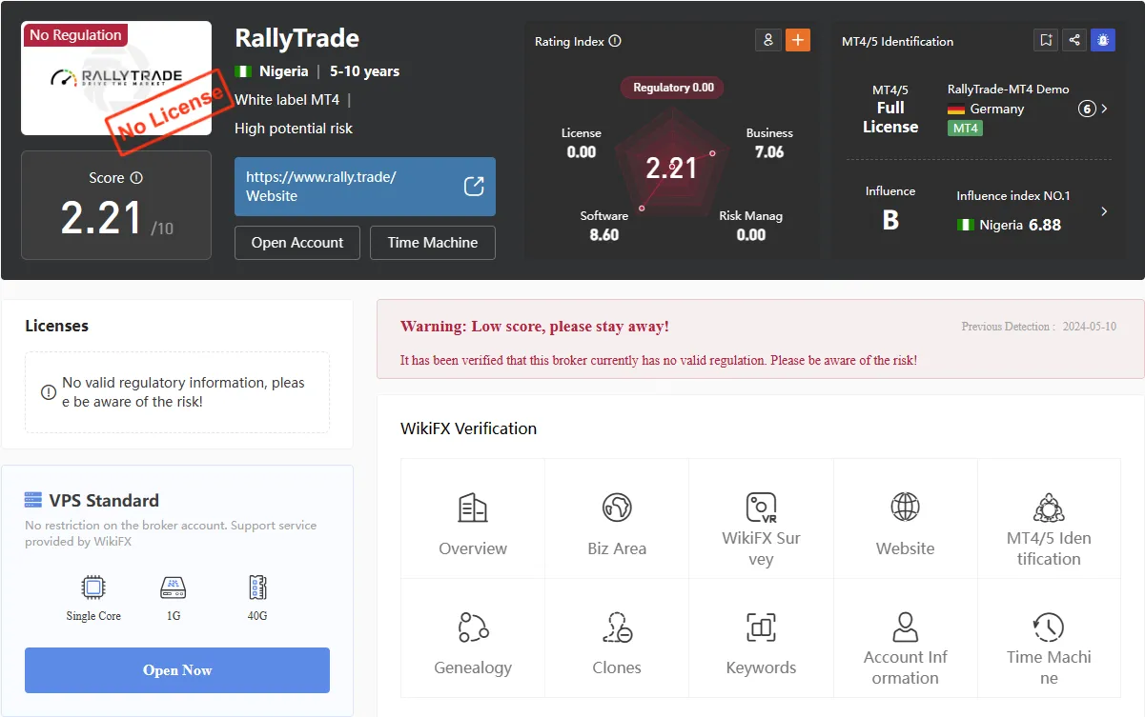Click the share icon in MT4/5 Identification
Image resolution: width=1145 pixels, height=717 pixels.
(1074, 40)
